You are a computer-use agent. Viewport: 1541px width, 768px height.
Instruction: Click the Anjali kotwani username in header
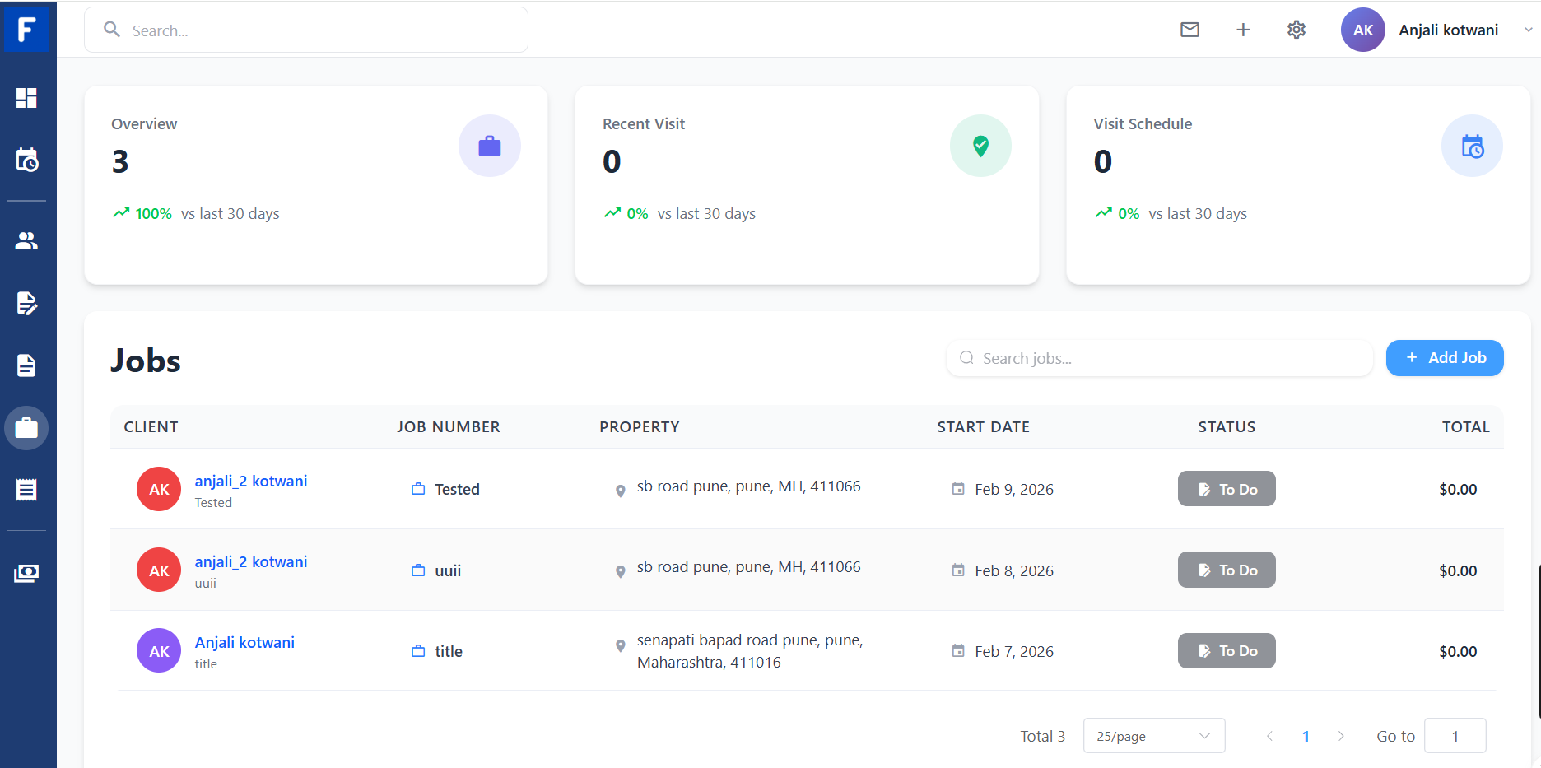point(1448,30)
